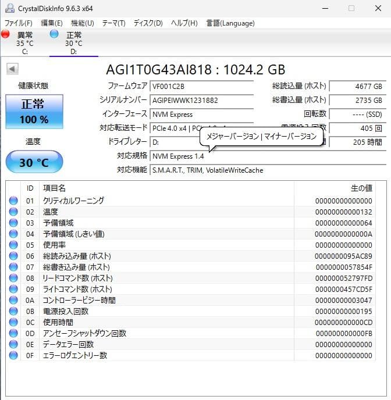Image resolution: width=391 pixels, height=400 pixels.
Task: Click the blue status orb for ID 05 使用率
Action: coord(13,245)
